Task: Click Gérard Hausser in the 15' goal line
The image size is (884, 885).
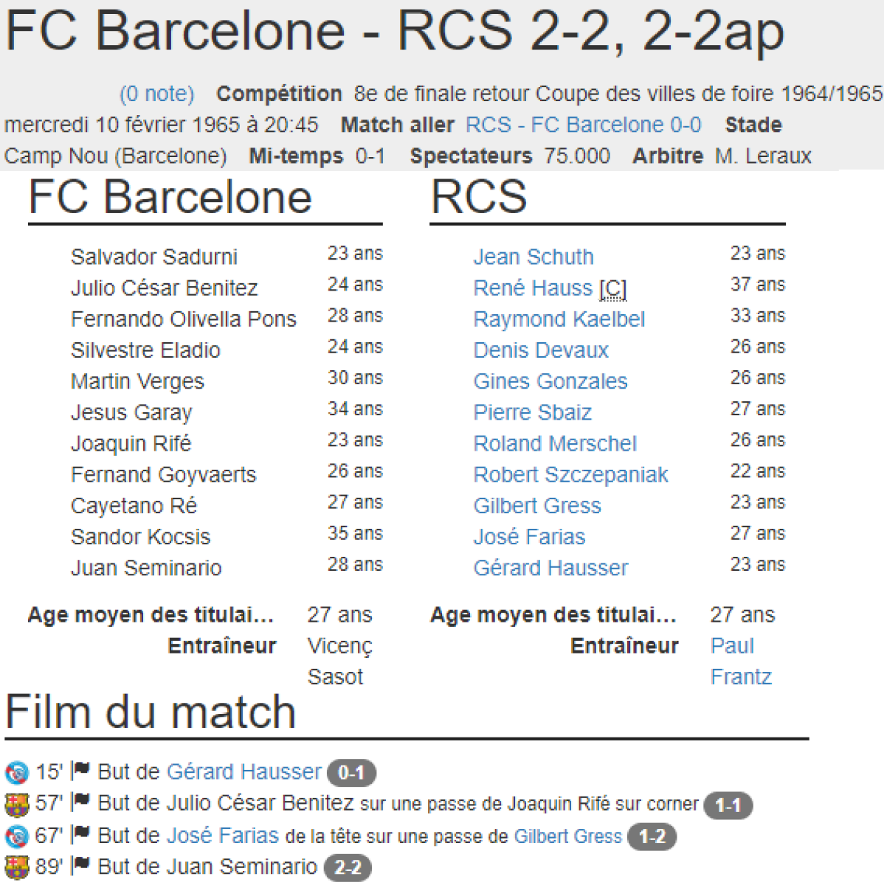Action: click(244, 772)
